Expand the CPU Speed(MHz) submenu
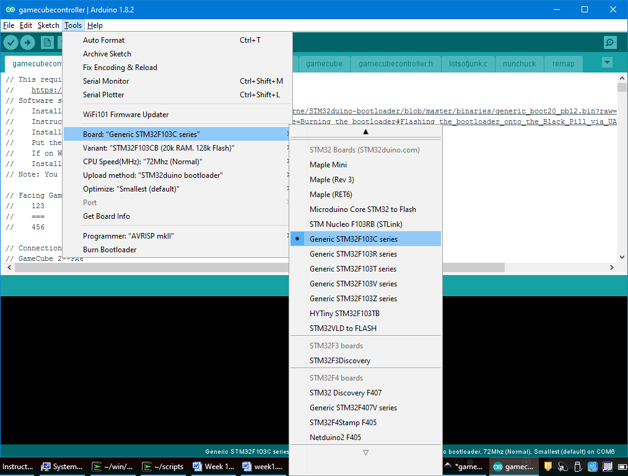 (177, 162)
